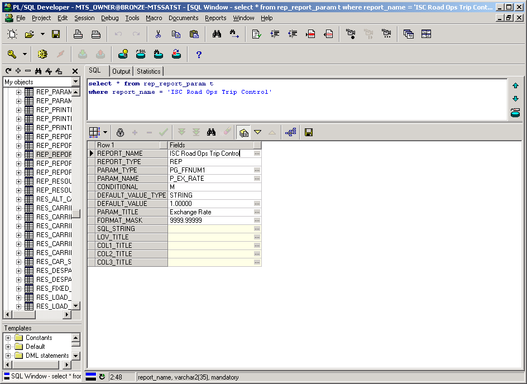Click the refresh icon in object browser
The image size is (527, 384).
[8, 71]
